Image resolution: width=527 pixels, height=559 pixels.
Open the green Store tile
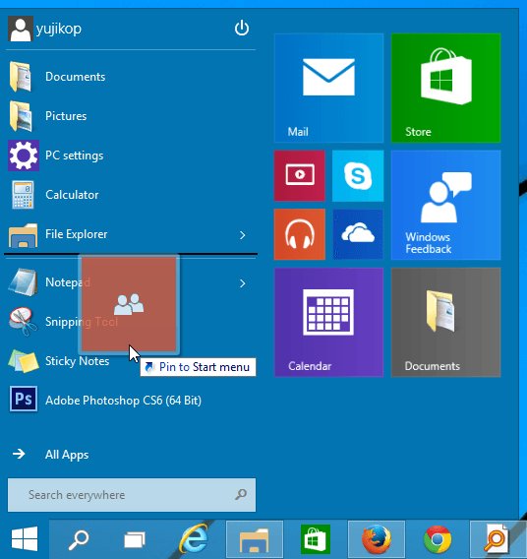coord(445,88)
